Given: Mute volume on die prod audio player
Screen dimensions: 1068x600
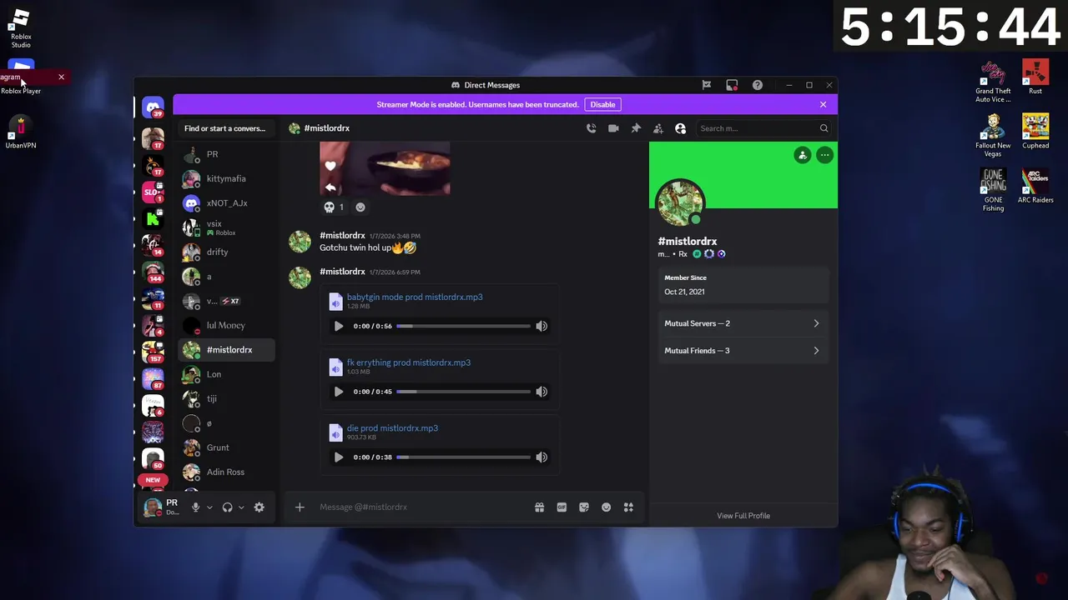Looking at the screenshot, I should coord(542,457).
